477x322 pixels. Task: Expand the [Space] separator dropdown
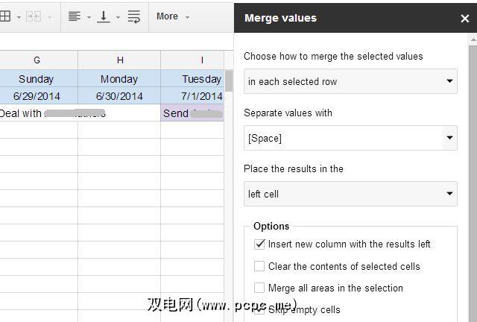click(350, 138)
